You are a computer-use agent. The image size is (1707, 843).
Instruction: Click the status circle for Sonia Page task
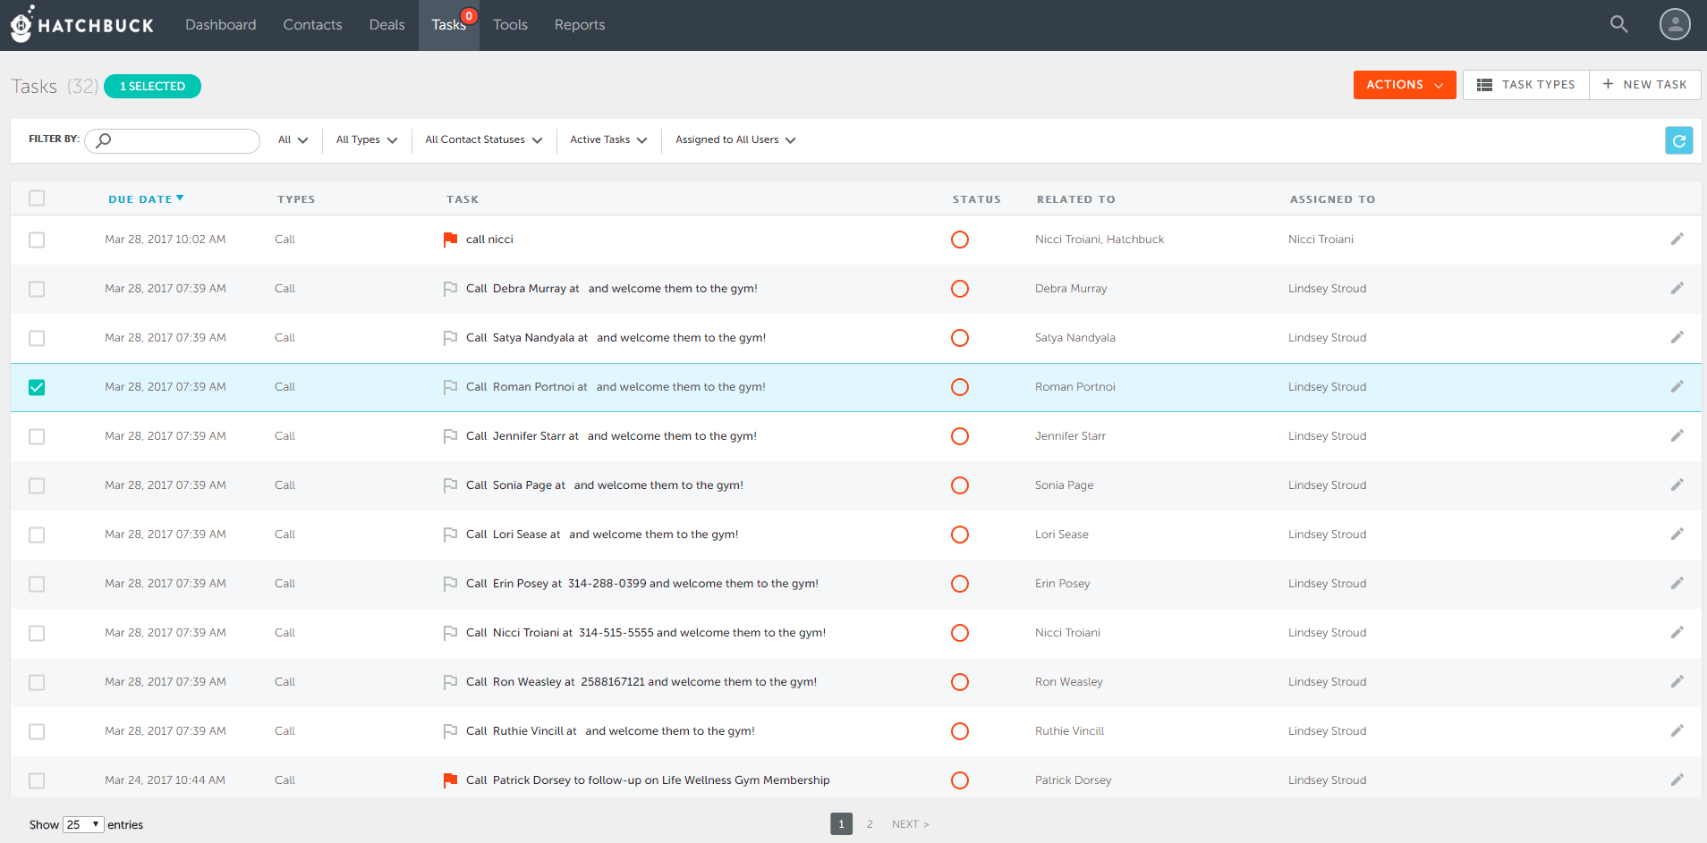click(x=959, y=485)
